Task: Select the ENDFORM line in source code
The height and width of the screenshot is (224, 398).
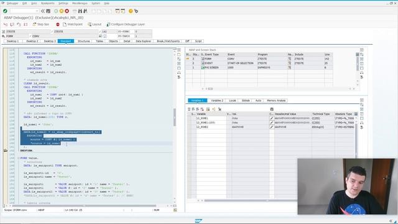Action: coord(26,151)
